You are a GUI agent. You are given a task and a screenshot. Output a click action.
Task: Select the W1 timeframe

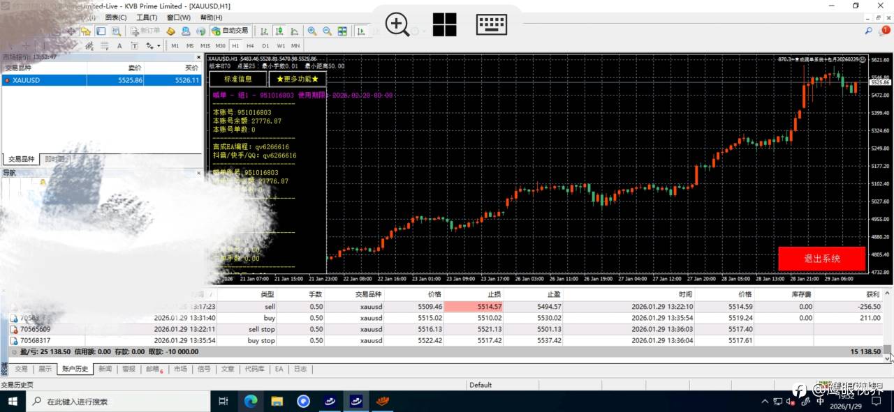pyautogui.click(x=281, y=46)
